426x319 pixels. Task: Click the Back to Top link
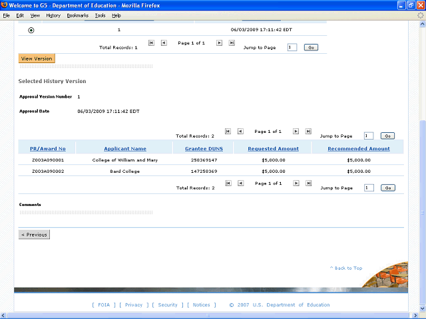(346, 268)
